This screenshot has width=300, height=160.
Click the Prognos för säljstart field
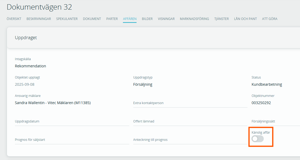pyautogui.click(x=72, y=140)
